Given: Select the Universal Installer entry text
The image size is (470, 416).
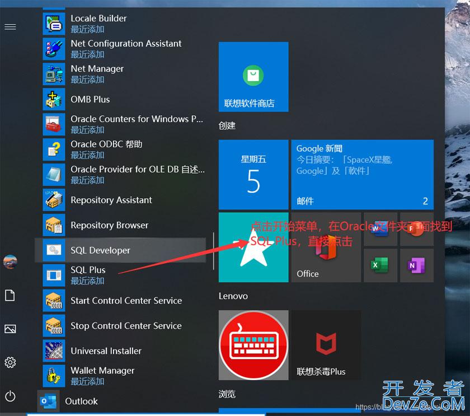Looking at the screenshot, I should point(106,351).
